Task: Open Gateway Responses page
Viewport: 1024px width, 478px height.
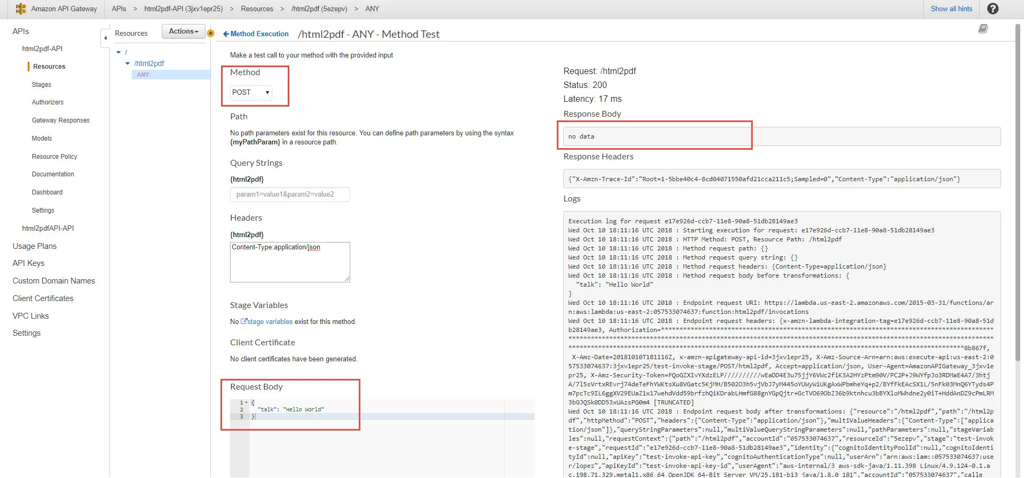Action: [x=61, y=120]
